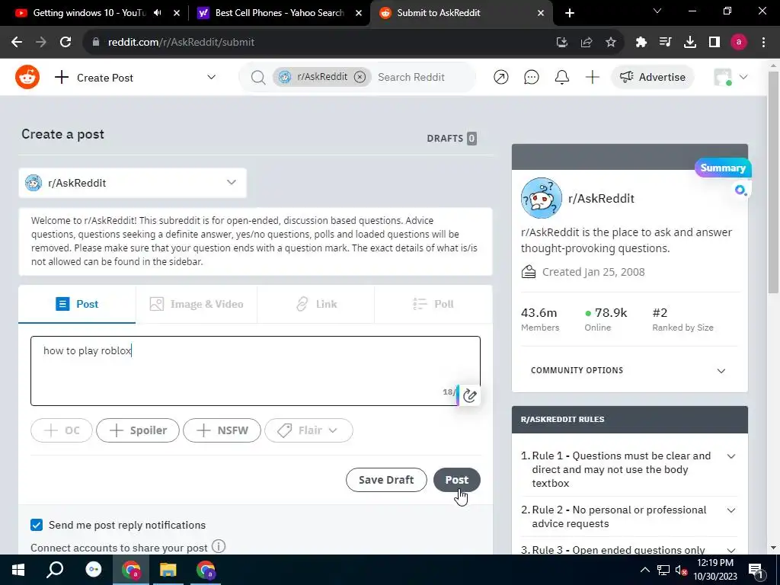780x585 pixels.
Task: Click the writing assistant pen icon in title box
Action: (x=469, y=395)
